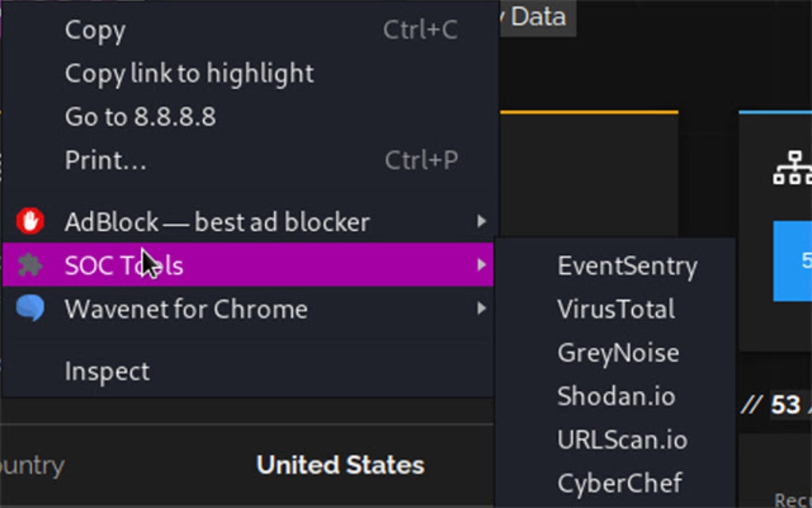The width and height of the screenshot is (812, 508).
Task: Select GreyNoise in SOC Tools
Action: point(618,353)
